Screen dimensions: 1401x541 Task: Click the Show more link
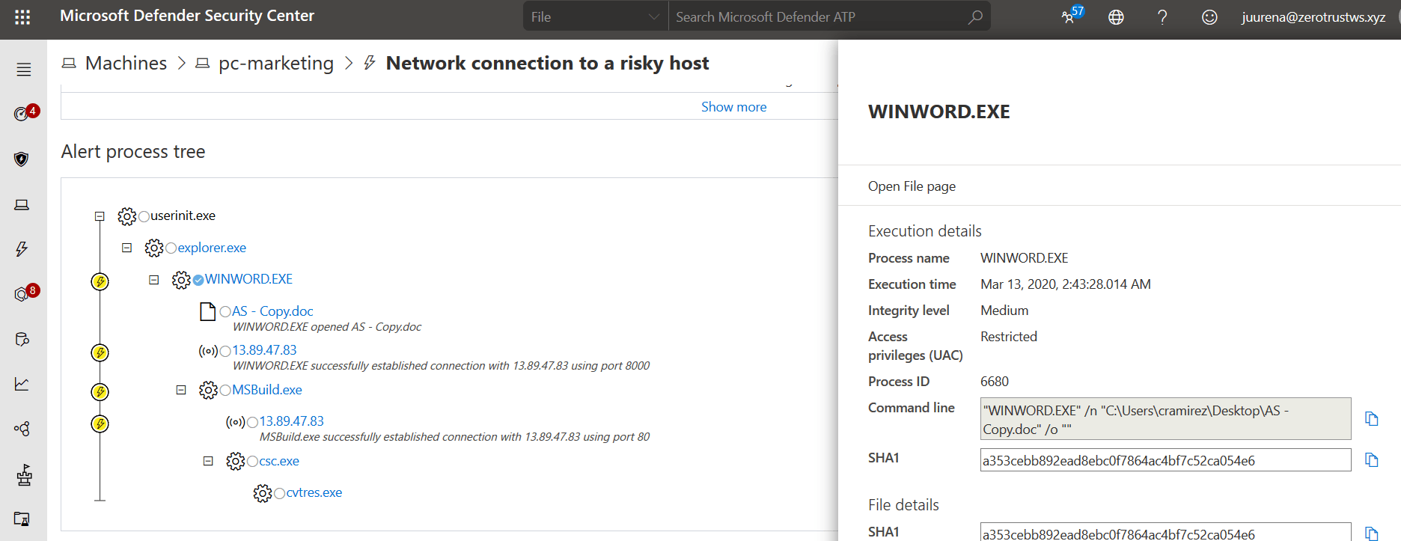[733, 107]
